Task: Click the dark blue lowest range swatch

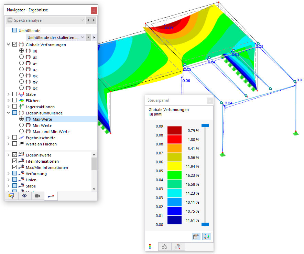Action: (x=174, y=220)
